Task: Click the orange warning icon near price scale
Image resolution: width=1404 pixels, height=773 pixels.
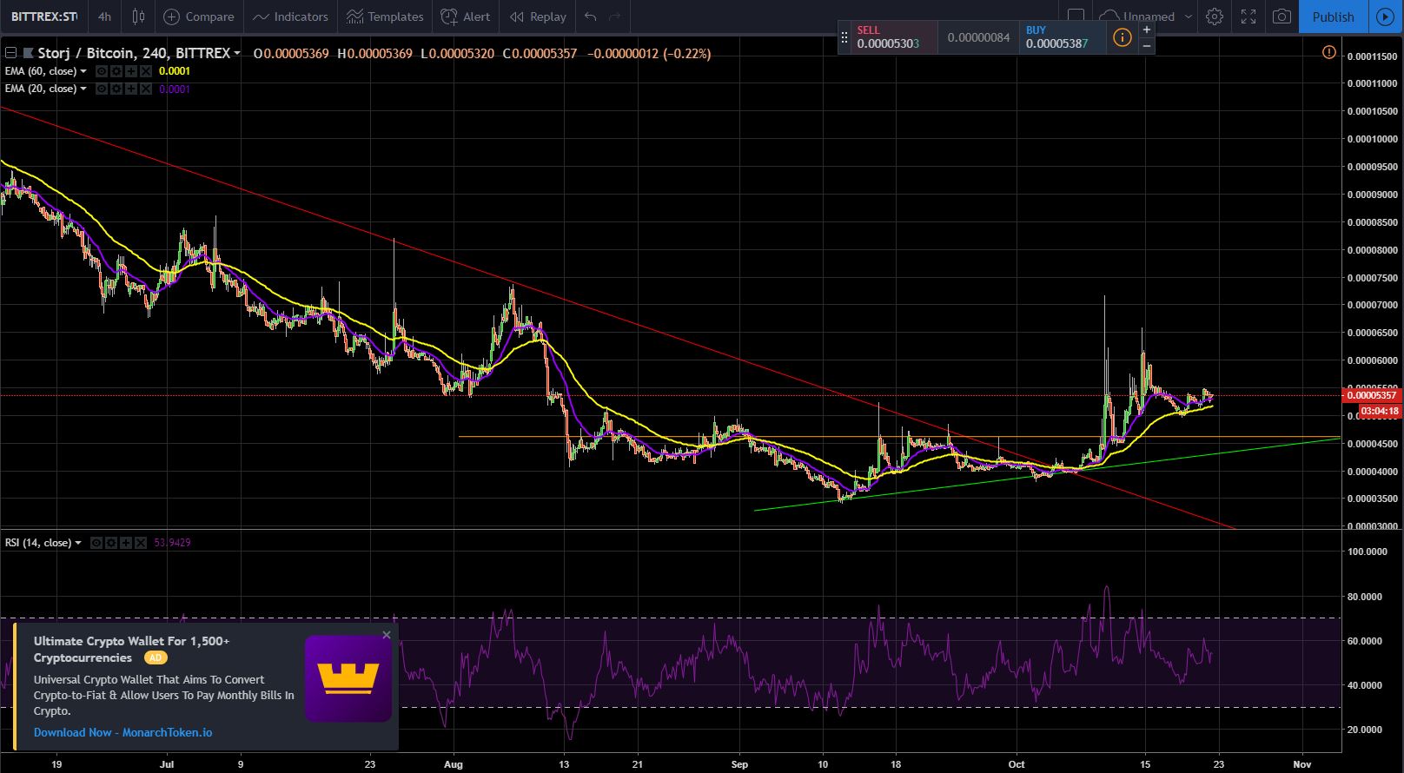Action: point(1328,53)
